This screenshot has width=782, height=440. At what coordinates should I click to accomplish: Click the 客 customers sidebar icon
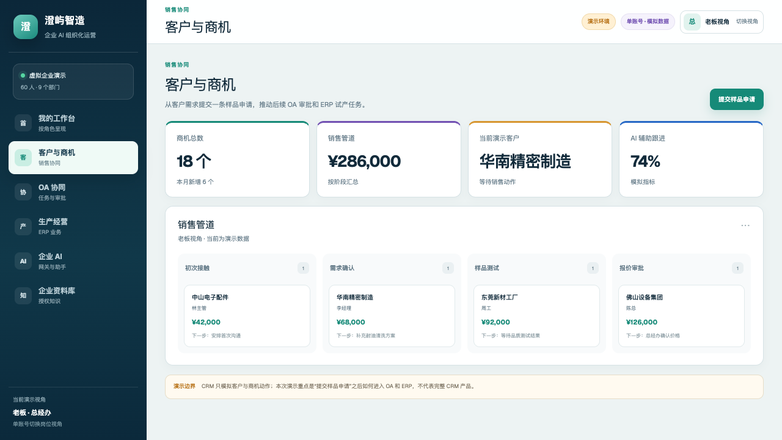(x=23, y=158)
